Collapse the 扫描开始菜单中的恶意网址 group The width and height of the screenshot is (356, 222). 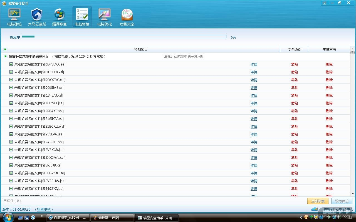tap(5, 56)
